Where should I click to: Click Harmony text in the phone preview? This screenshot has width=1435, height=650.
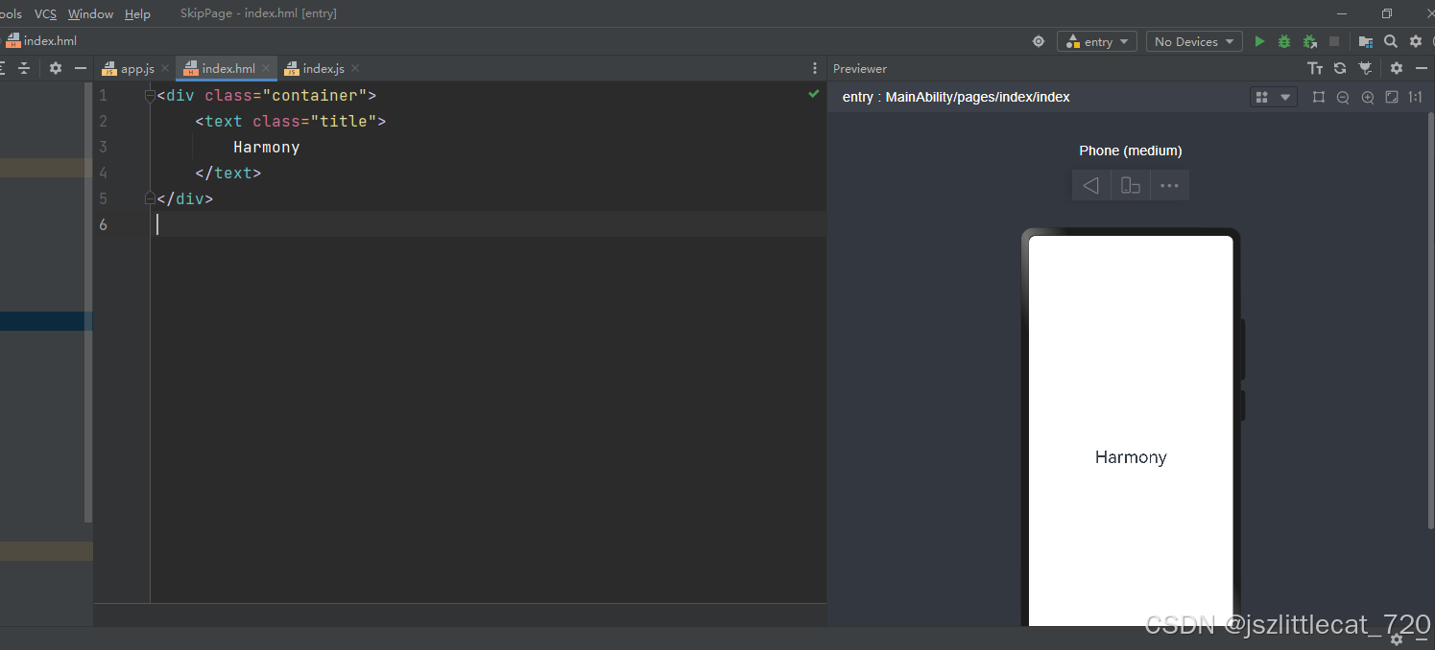point(1131,457)
